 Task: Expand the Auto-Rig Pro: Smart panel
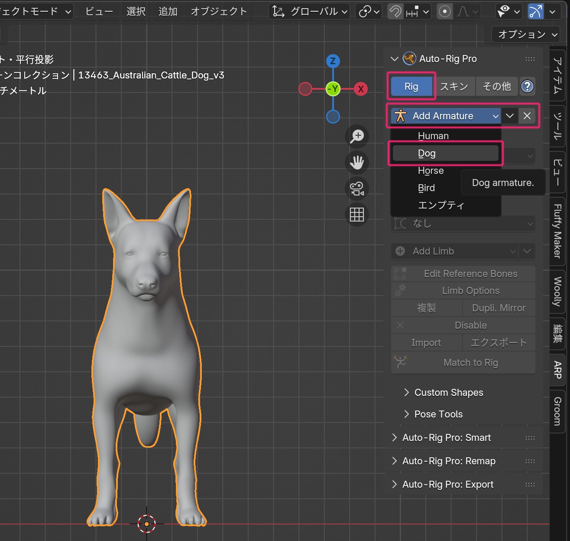446,438
